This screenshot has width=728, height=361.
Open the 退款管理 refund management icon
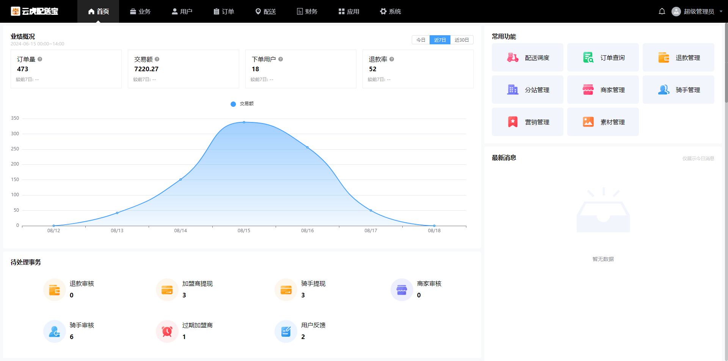point(664,57)
